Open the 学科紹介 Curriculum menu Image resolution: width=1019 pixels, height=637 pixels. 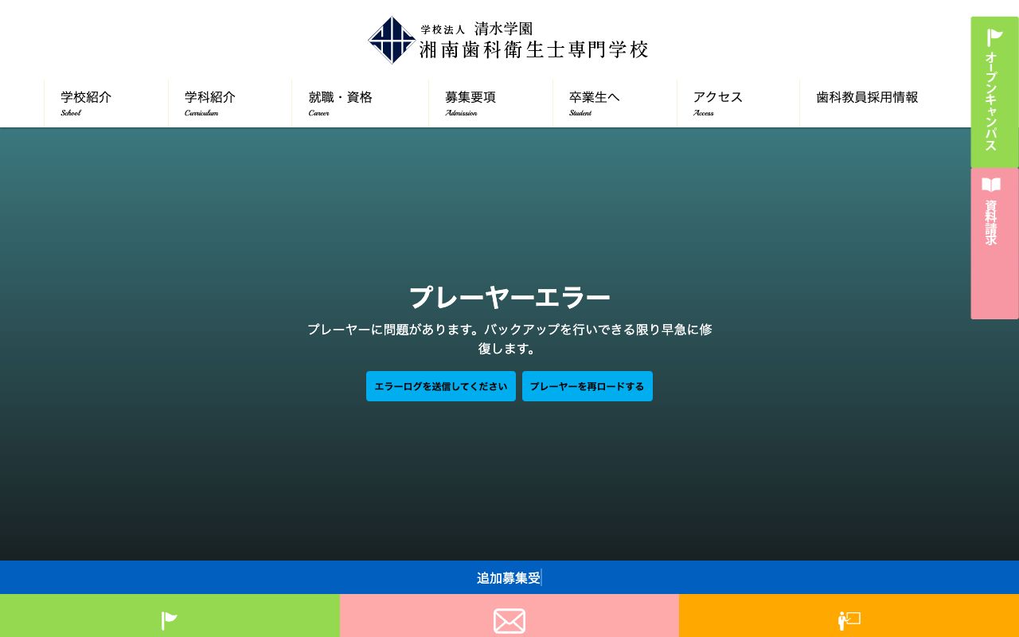[x=209, y=102]
